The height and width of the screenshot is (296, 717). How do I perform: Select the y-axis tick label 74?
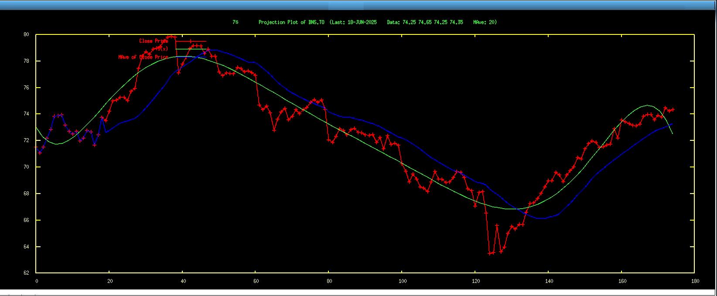point(27,114)
